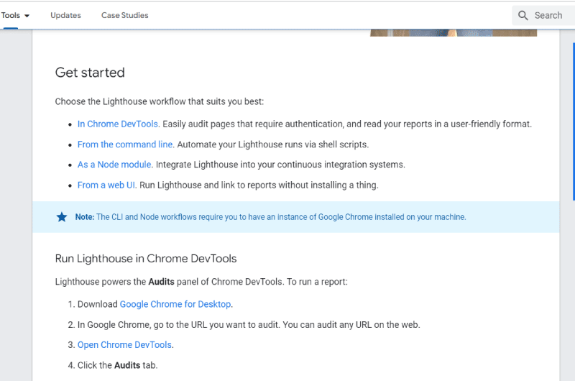This screenshot has width=575, height=381.
Task: Click 'Integrate Lighthouse into your continuous integration systems.'
Action: click(x=280, y=165)
